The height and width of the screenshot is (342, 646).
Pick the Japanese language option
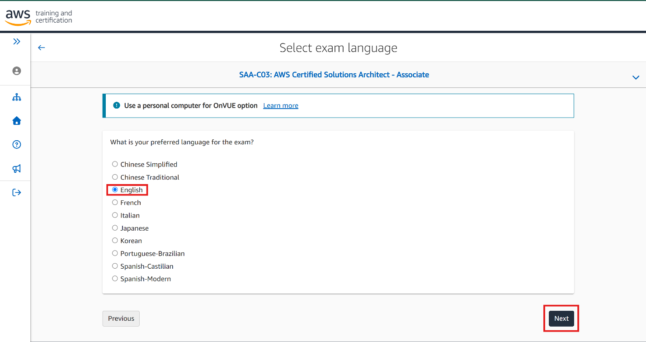click(x=115, y=228)
